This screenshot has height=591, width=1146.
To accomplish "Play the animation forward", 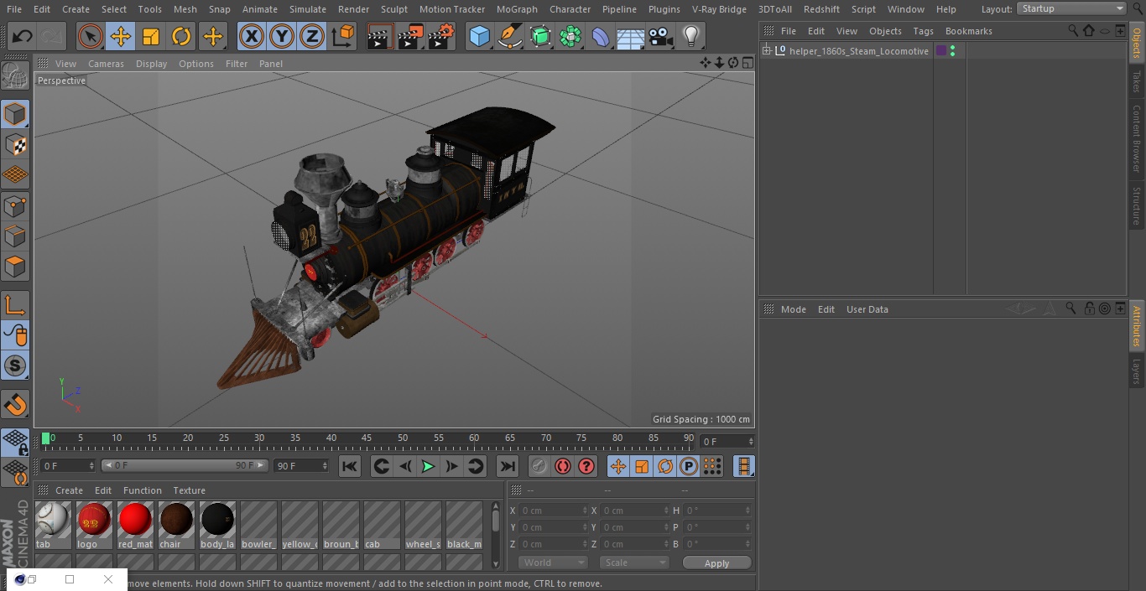I will pyautogui.click(x=428, y=466).
